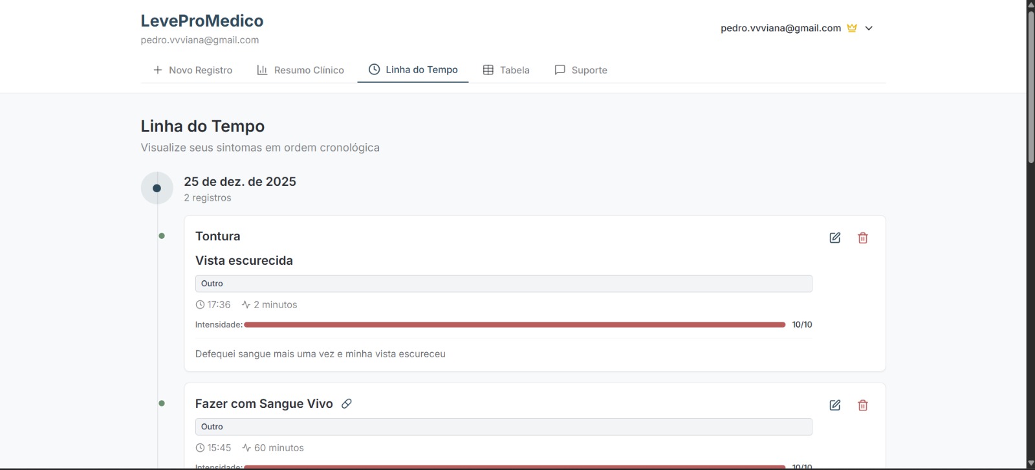Edit the Tontura record
The image size is (1035, 470).
point(834,238)
